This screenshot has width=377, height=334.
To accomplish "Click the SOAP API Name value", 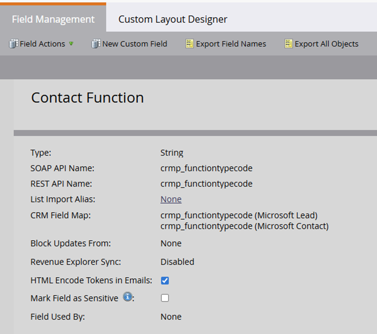I will pos(206,168).
